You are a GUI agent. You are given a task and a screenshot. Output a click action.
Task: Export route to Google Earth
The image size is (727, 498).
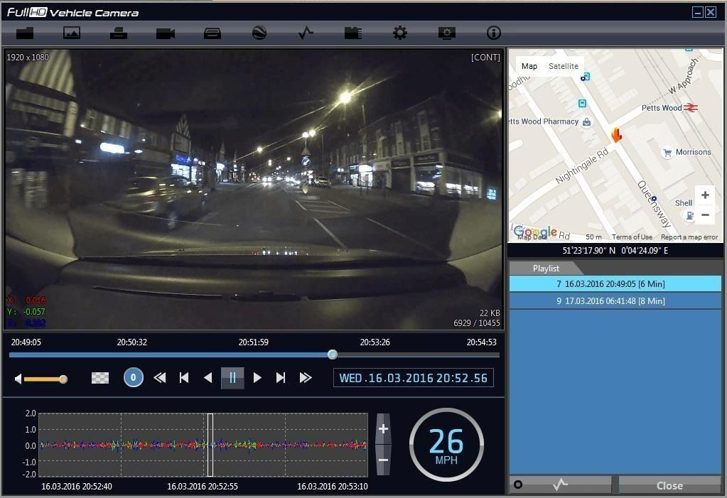click(258, 33)
